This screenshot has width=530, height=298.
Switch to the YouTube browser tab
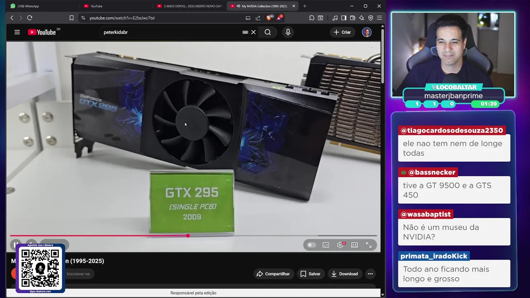[116, 6]
